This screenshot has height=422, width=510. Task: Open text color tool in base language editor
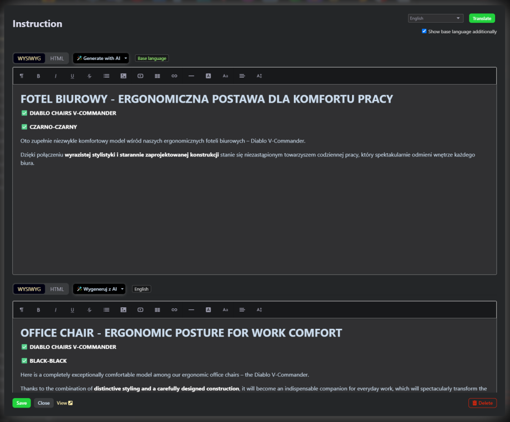(208, 76)
